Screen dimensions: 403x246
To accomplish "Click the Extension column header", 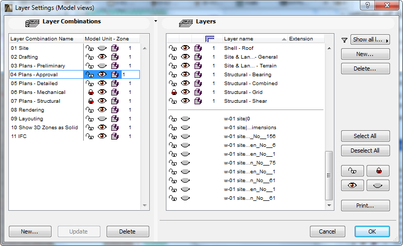I will click(306, 39).
